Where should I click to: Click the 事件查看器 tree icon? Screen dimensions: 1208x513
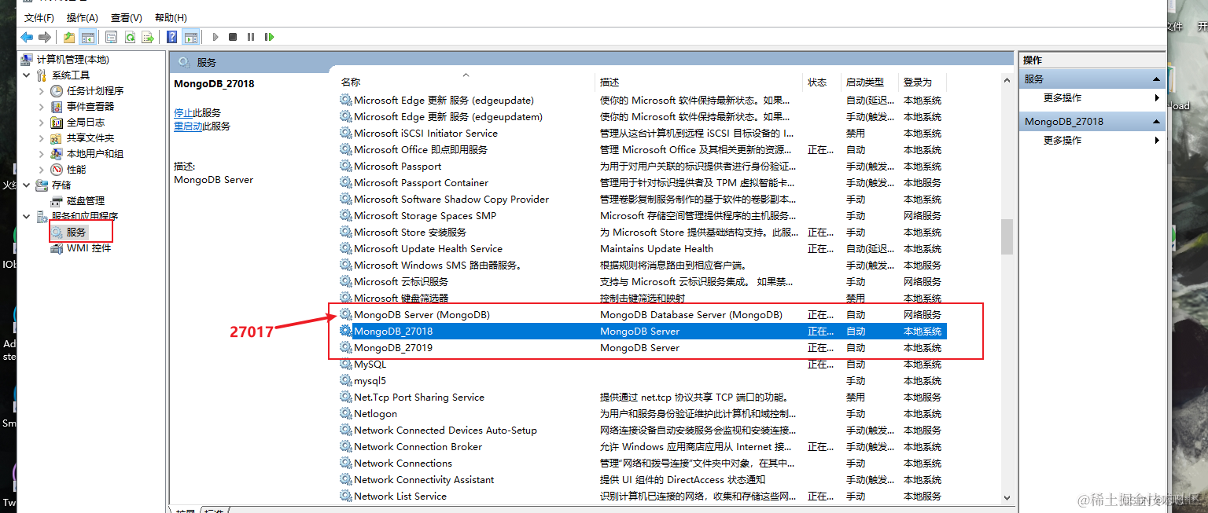tap(57, 107)
